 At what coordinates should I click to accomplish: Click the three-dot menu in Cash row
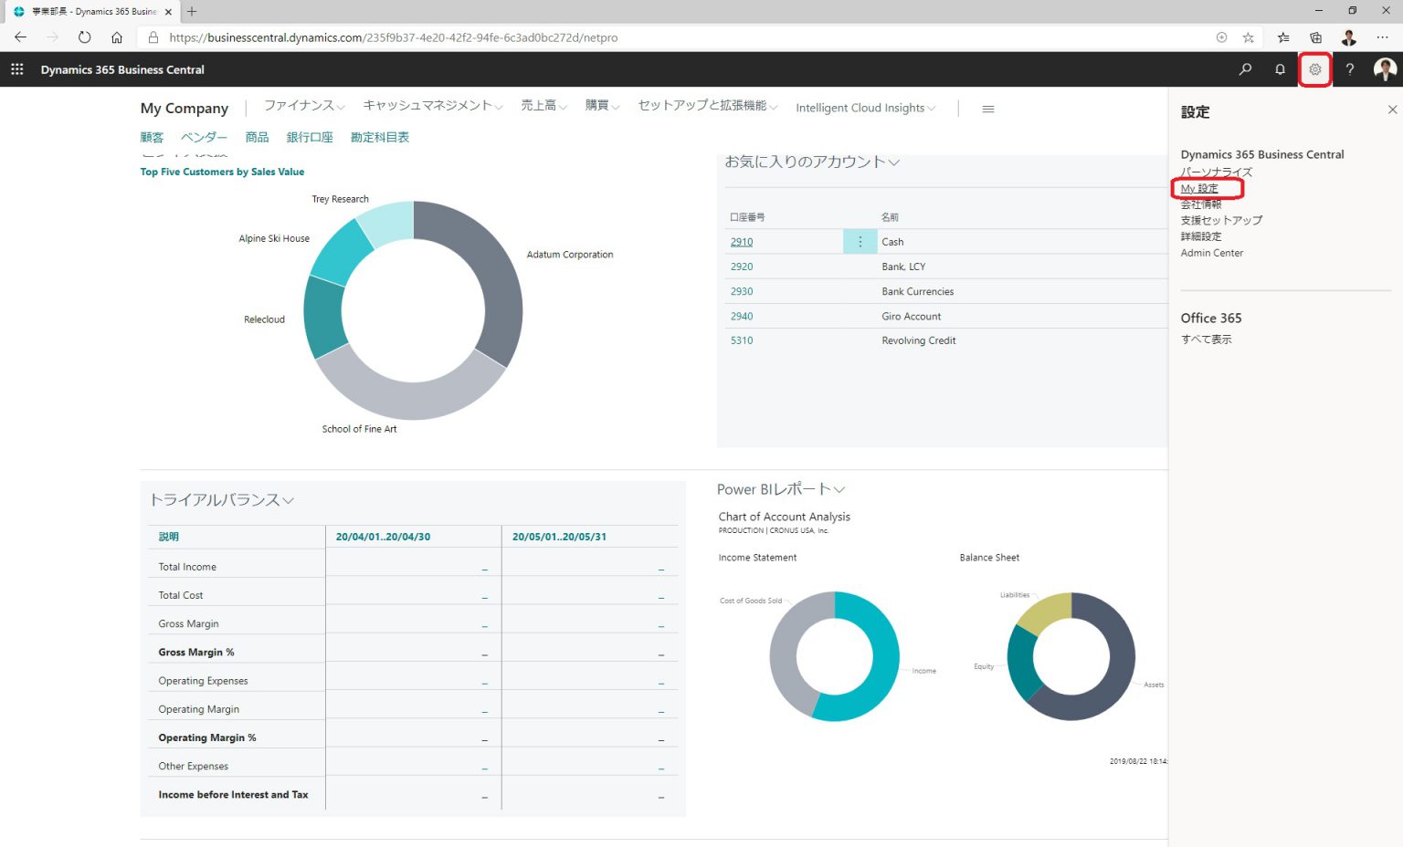pyautogui.click(x=860, y=242)
